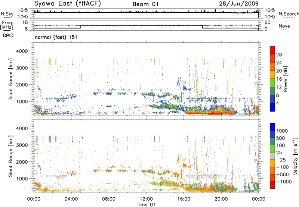Image resolution: width=299 pixels, height=207 pixels.
Task: Click the gray -25 to 25 velocity band
Action: point(272,156)
